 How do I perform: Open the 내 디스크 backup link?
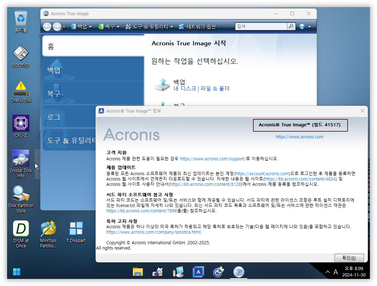185,88
